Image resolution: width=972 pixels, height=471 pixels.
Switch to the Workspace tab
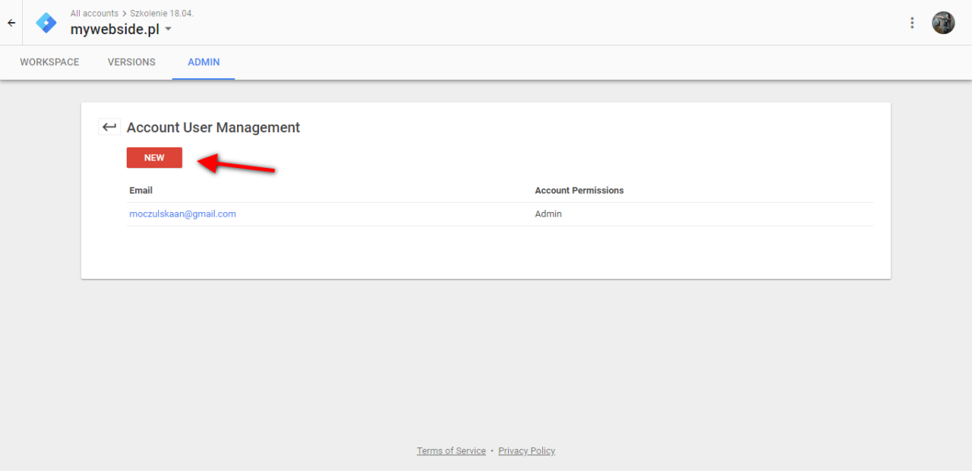click(x=49, y=62)
